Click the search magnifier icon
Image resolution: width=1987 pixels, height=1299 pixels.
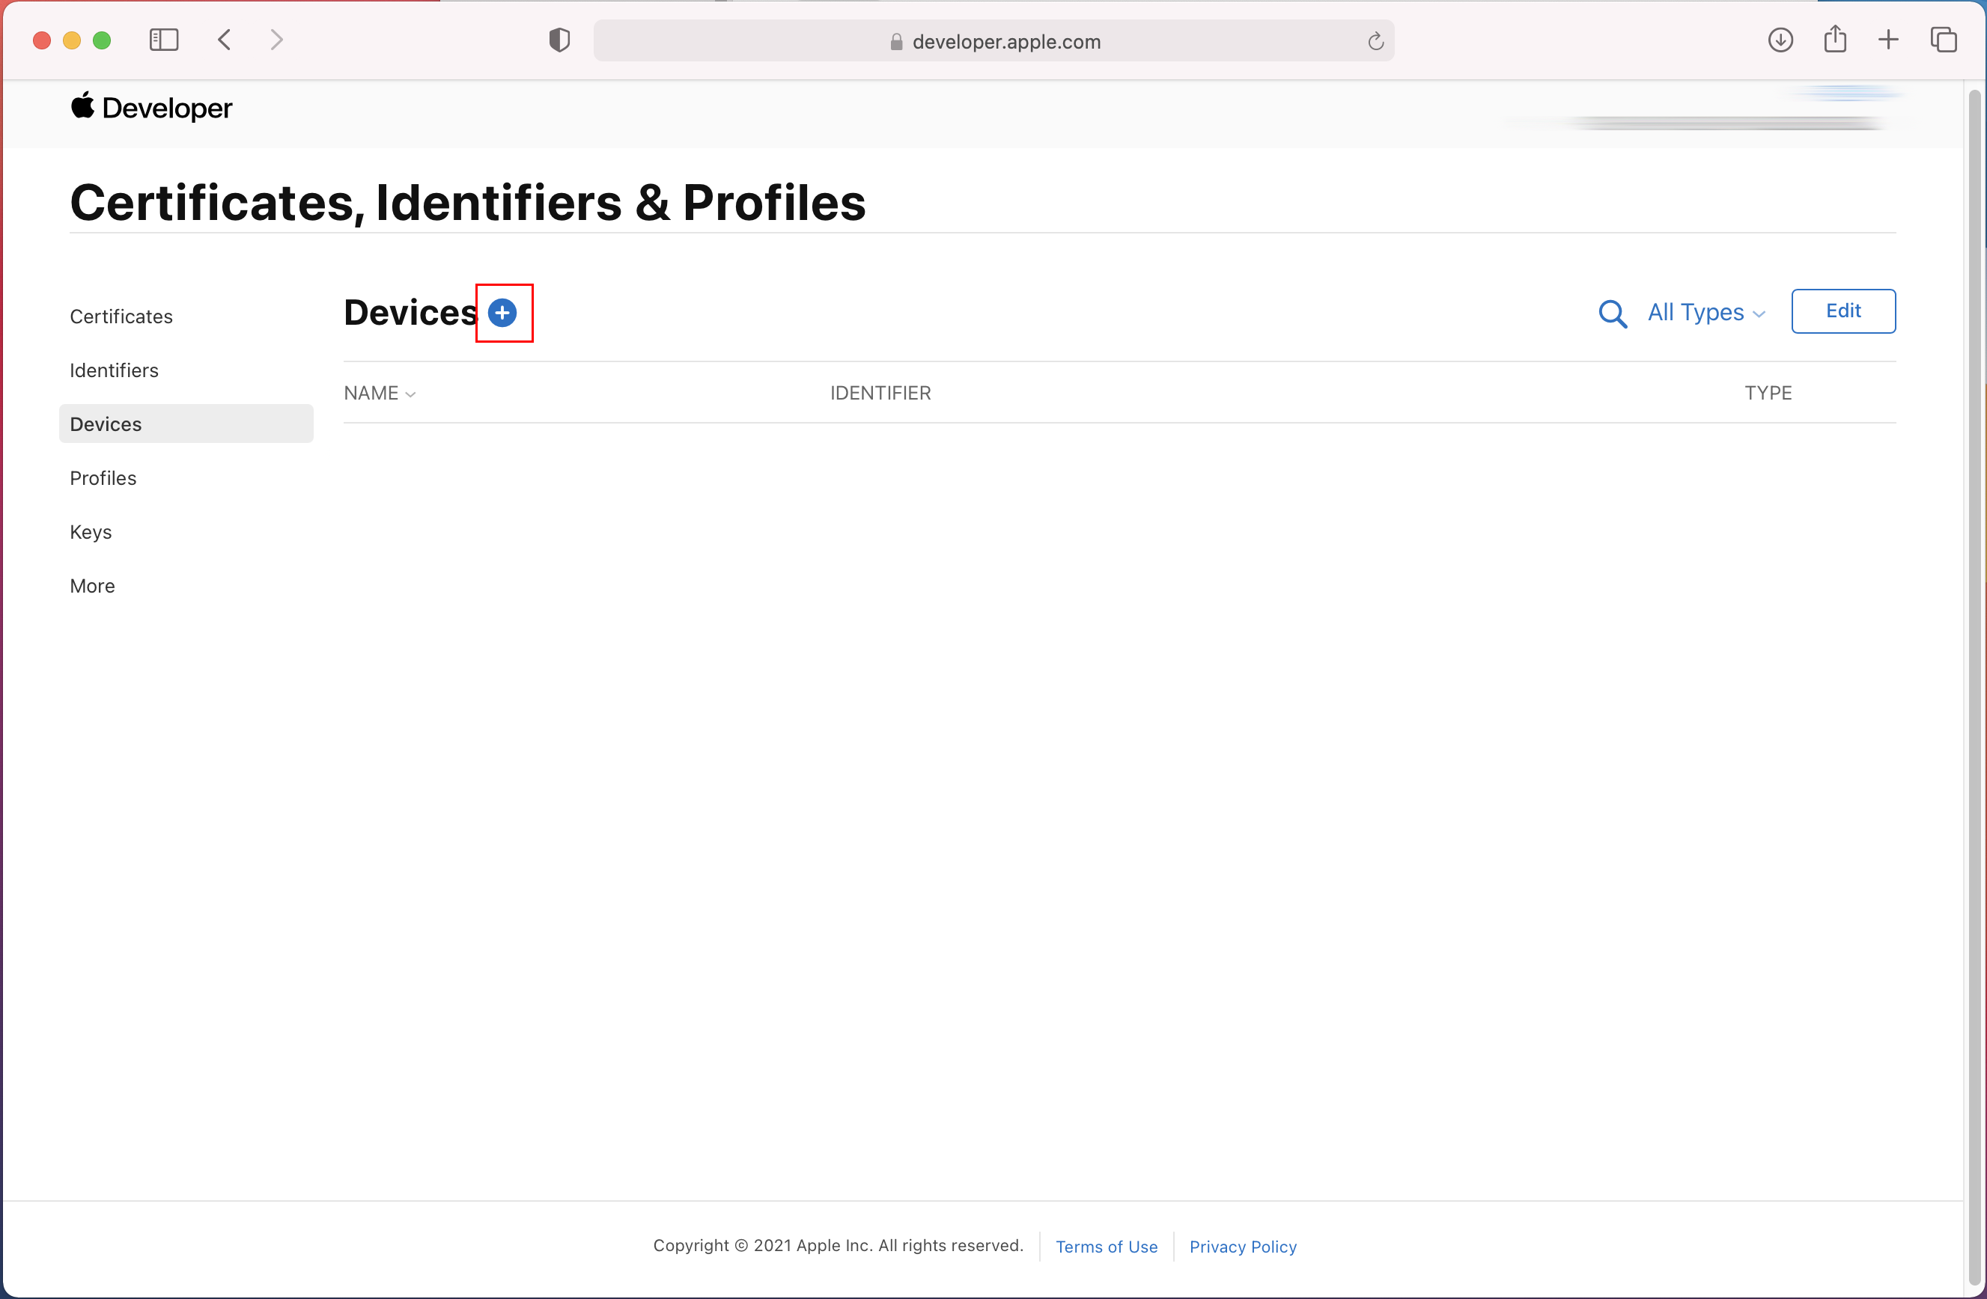point(1611,314)
